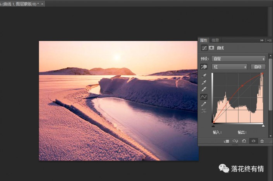This screenshot has height=181, width=273.
Task: Click the 输入 (Input) label
Action: (217, 132)
